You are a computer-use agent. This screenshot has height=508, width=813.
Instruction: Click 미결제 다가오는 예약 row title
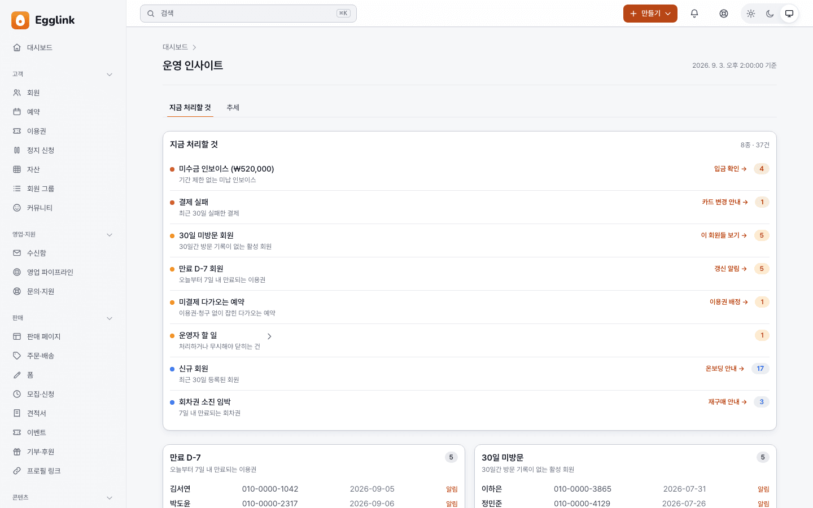pos(212,302)
